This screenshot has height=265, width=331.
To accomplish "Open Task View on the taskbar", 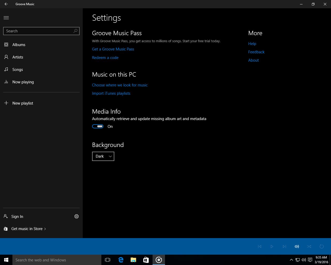I will [x=108, y=260].
